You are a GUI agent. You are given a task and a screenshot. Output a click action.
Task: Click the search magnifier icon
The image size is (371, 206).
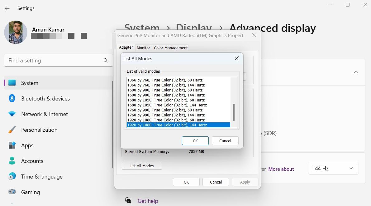click(106, 61)
